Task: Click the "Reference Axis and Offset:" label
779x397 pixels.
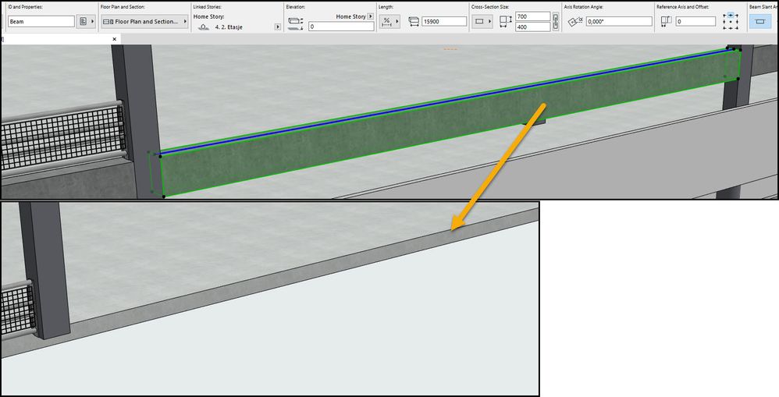Action: [683, 7]
